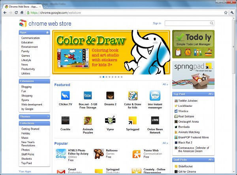Open LockMaster in Top Paid list
The width and height of the screenshot is (237, 175).
coord(185,106)
